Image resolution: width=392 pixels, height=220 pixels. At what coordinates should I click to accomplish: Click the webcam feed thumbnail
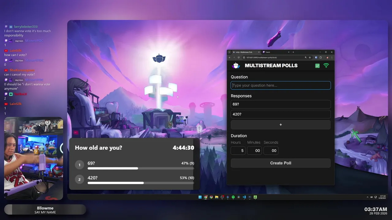(34, 159)
